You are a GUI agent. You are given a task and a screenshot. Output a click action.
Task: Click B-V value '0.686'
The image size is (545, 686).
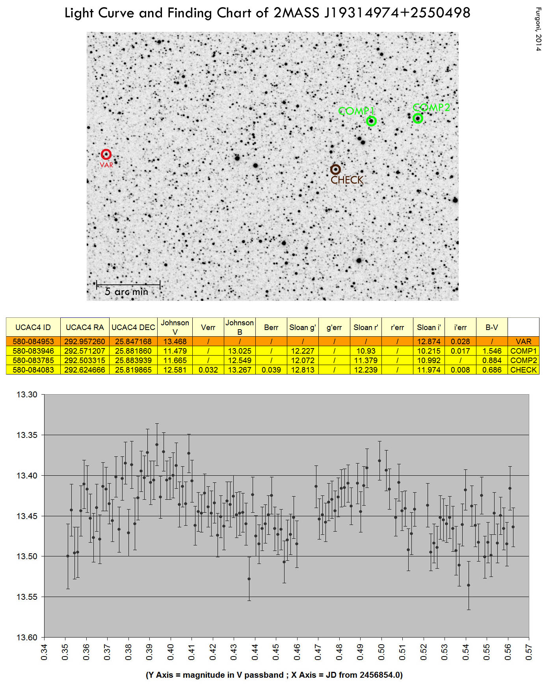coord(492,370)
